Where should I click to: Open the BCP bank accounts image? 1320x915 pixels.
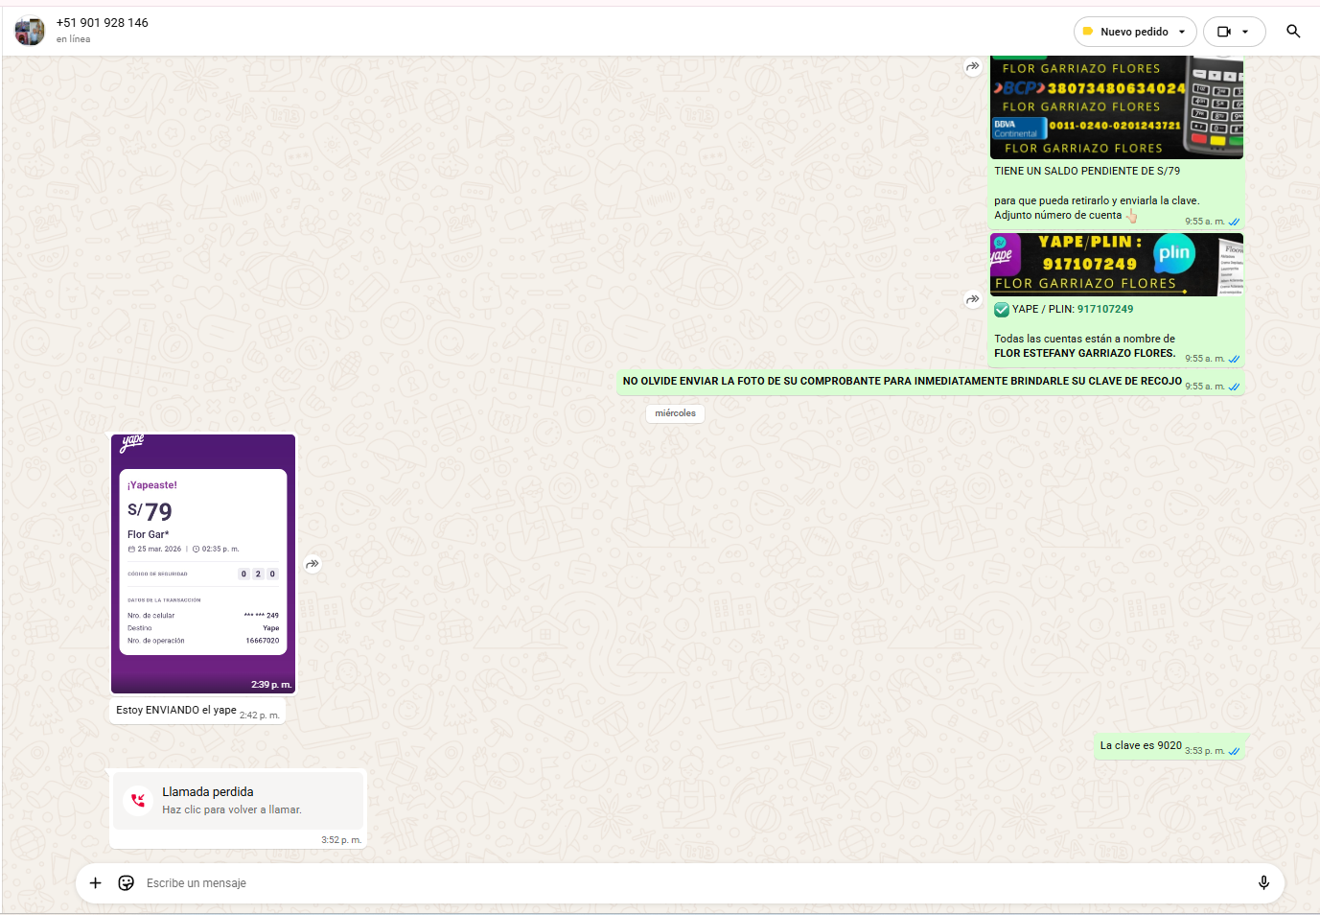pos(1116,107)
